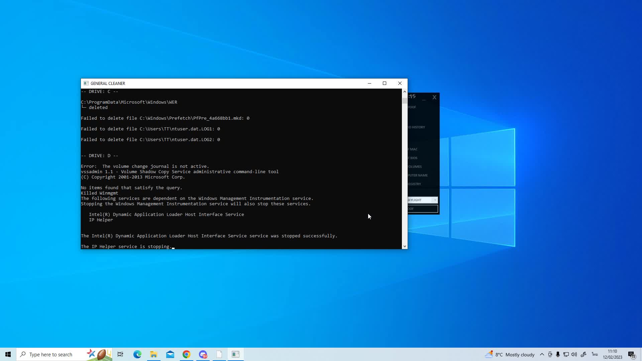The width and height of the screenshot is (642, 361).
Task: Click the 'IP Helper' service line
Action: pos(101,220)
